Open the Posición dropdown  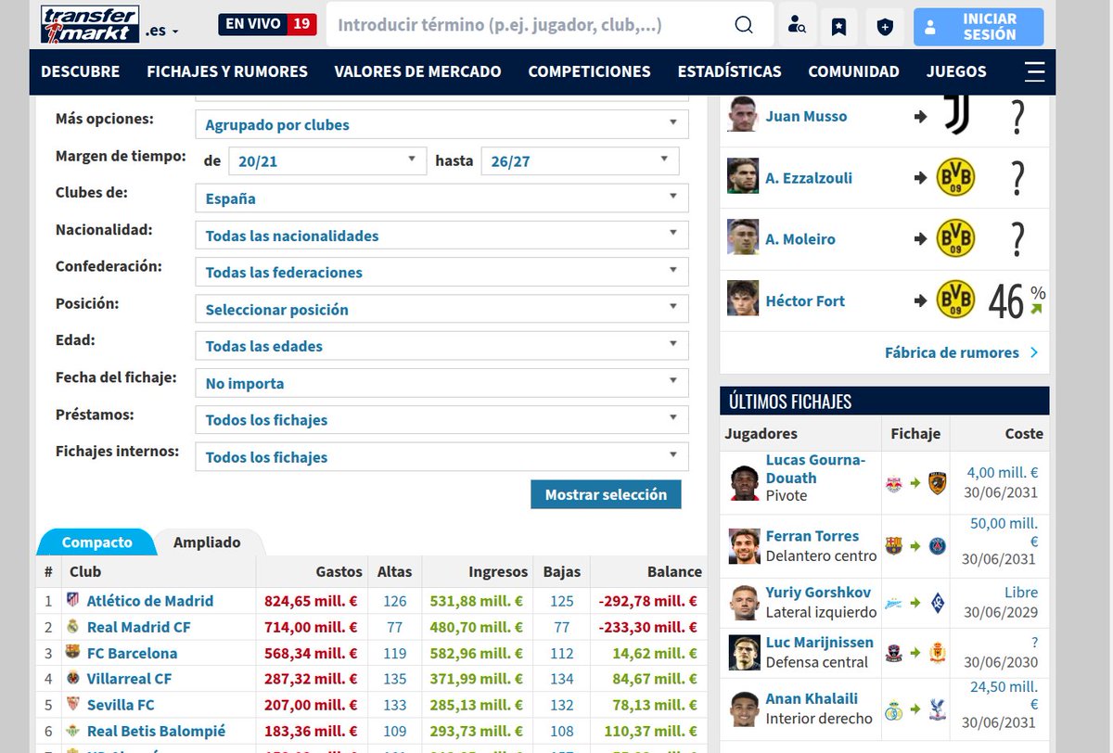(x=441, y=309)
